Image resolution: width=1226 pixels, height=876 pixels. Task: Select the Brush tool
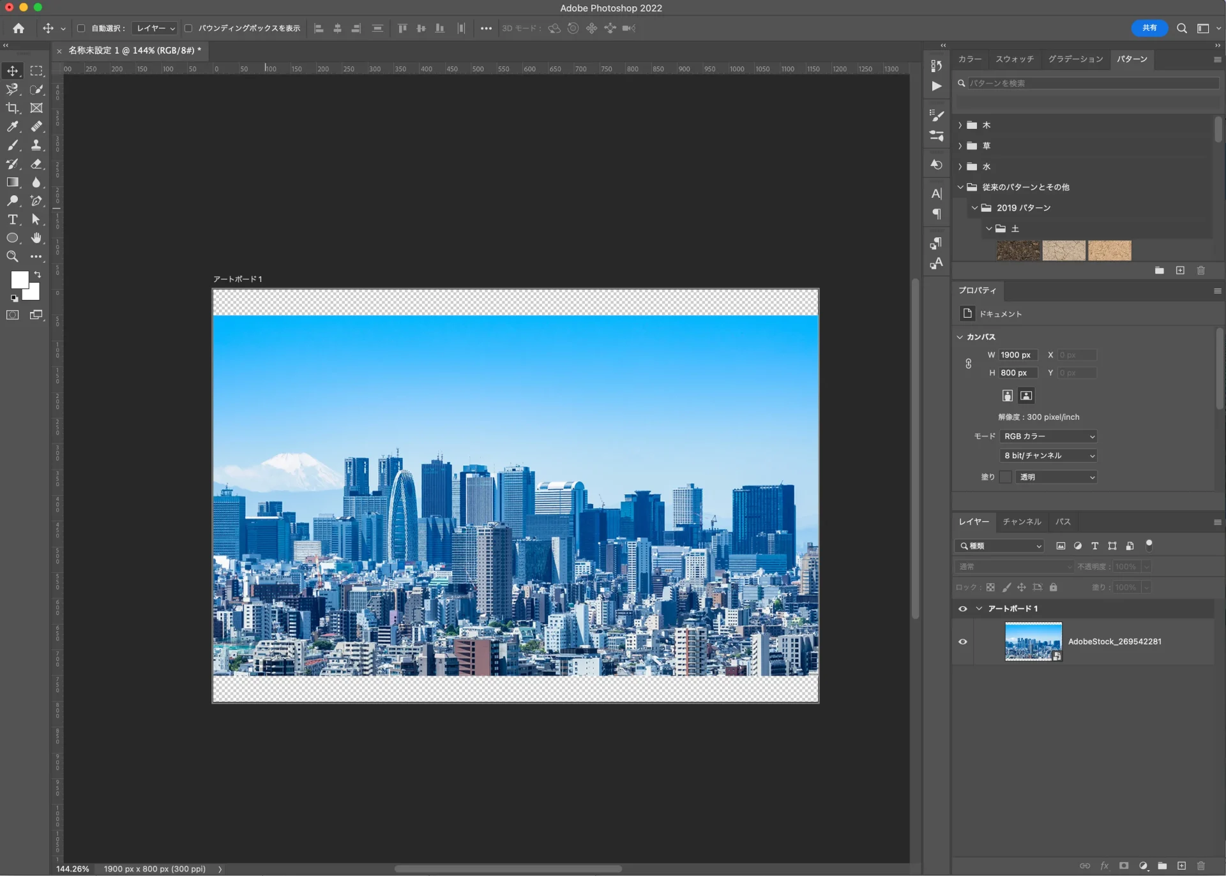[x=13, y=145]
